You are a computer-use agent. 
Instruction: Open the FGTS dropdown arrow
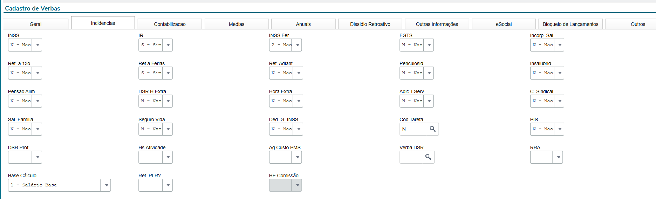tap(429, 45)
